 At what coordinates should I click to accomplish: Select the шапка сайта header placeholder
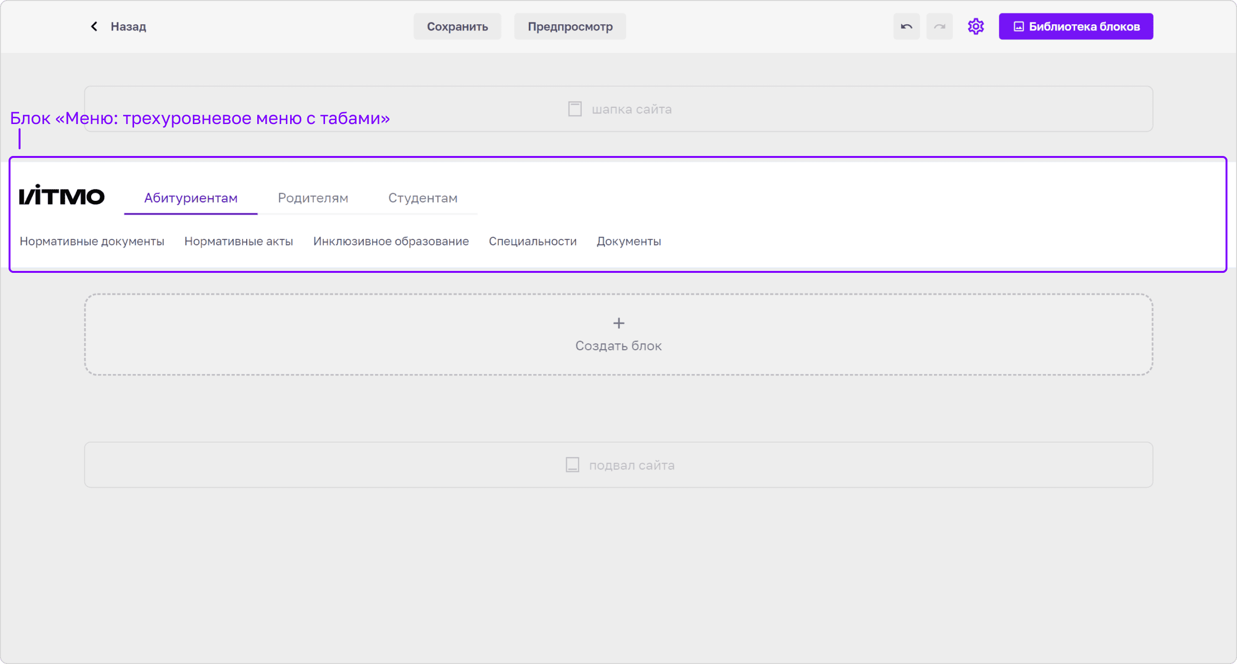pyautogui.click(x=618, y=109)
